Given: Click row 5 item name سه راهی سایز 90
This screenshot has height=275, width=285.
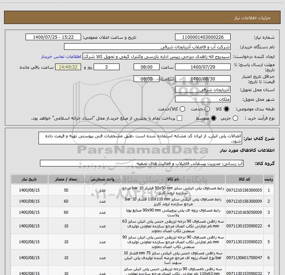Looking at the screenshot, I should [173, 242].
